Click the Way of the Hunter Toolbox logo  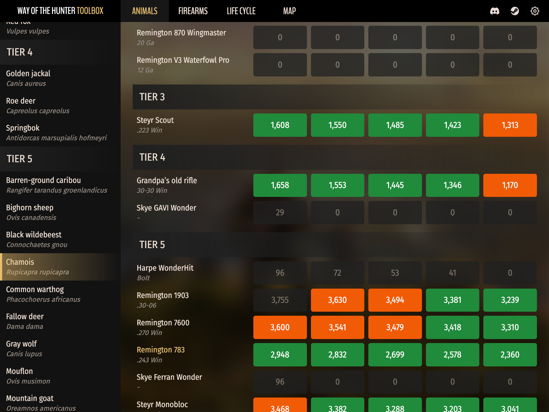[x=60, y=11]
